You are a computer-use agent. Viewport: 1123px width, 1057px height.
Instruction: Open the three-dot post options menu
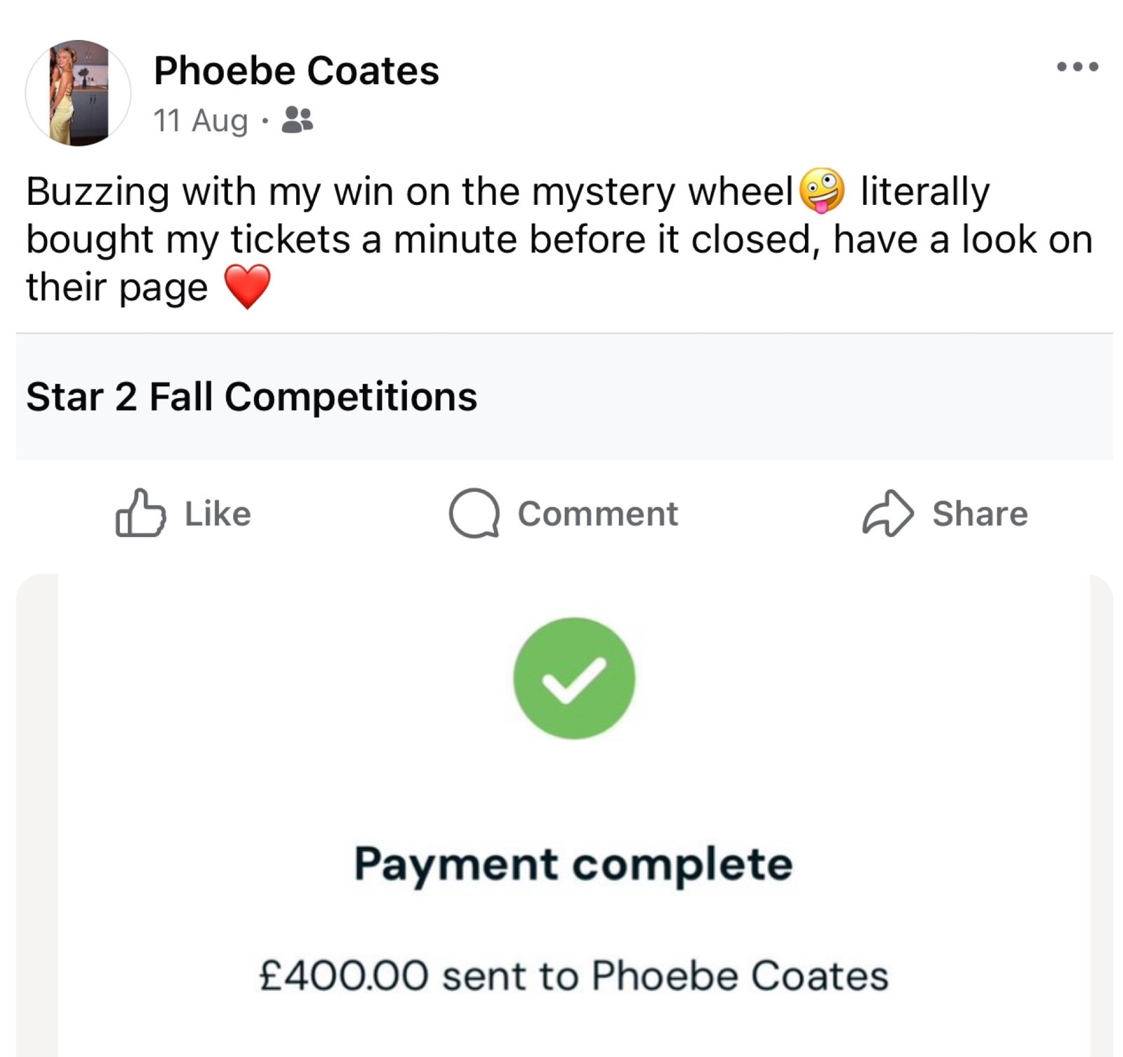(1077, 67)
